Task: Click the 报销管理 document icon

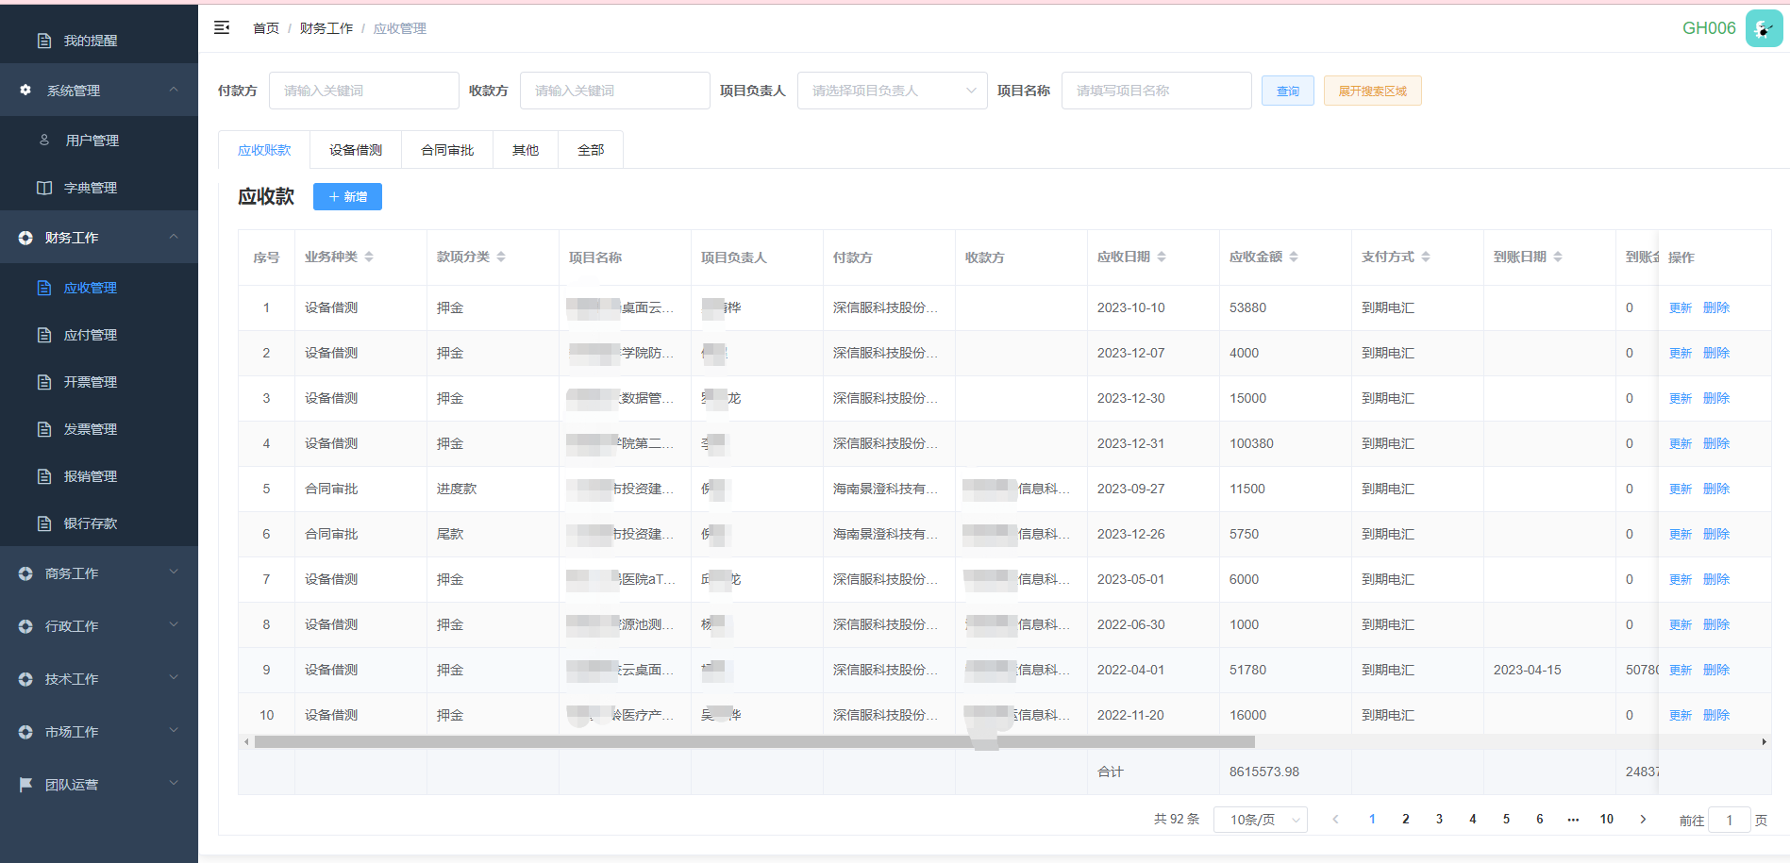Action: click(44, 476)
